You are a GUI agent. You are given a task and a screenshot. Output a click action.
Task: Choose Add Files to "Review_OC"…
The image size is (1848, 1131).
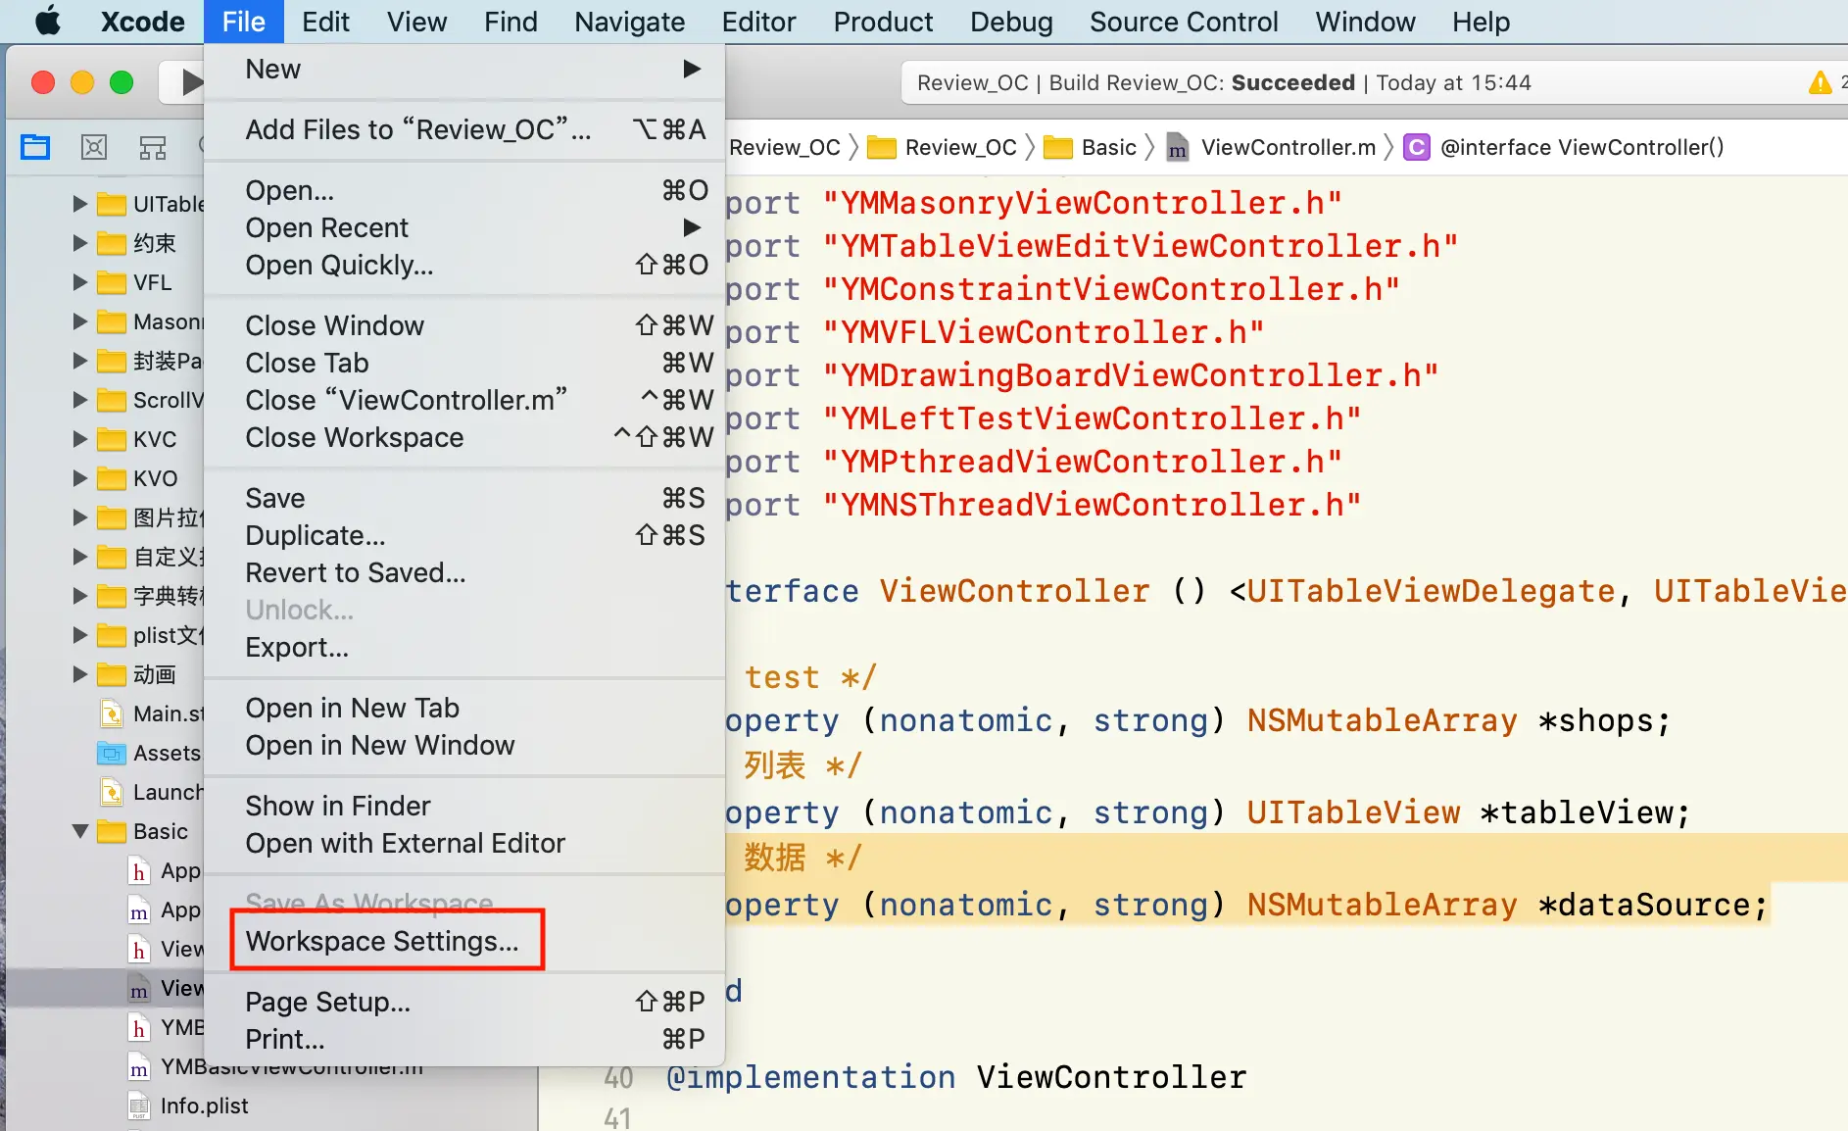tap(464, 129)
